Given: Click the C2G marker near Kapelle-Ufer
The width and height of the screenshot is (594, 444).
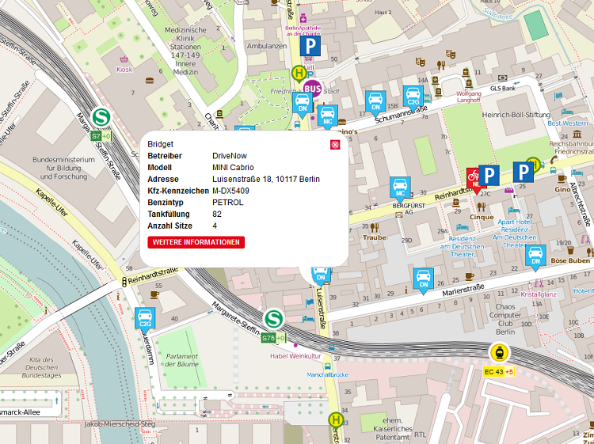Looking at the screenshot, I should tap(145, 318).
